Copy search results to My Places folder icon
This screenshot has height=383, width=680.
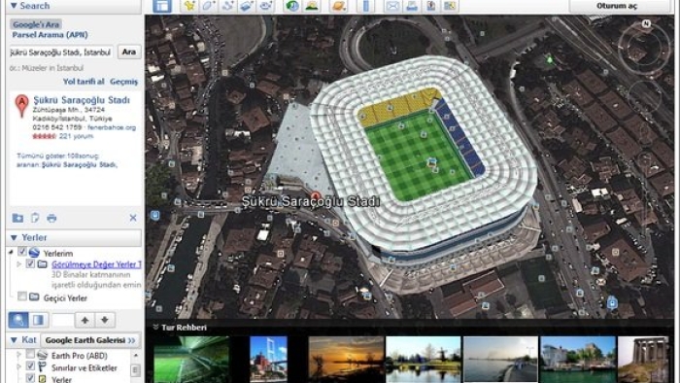click(x=17, y=218)
